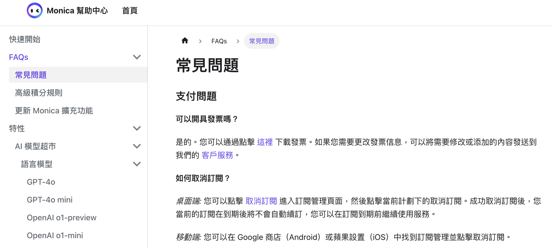Collapse the AI 模型超市 chevron
The image size is (552, 248).
(x=137, y=146)
